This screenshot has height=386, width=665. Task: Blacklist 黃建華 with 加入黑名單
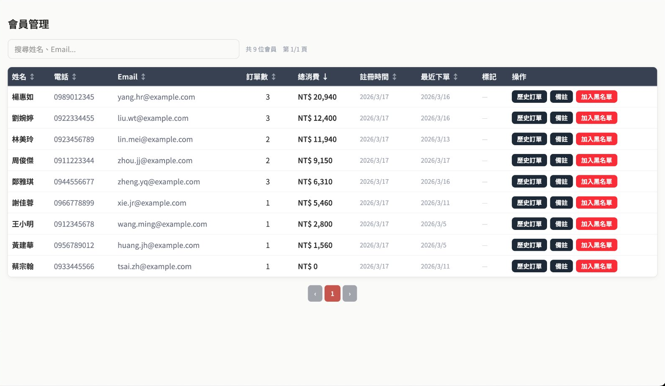(596, 245)
